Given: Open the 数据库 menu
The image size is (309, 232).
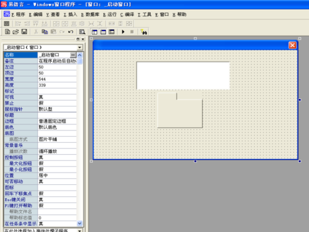Looking at the screenshot, I should point(90,14).
